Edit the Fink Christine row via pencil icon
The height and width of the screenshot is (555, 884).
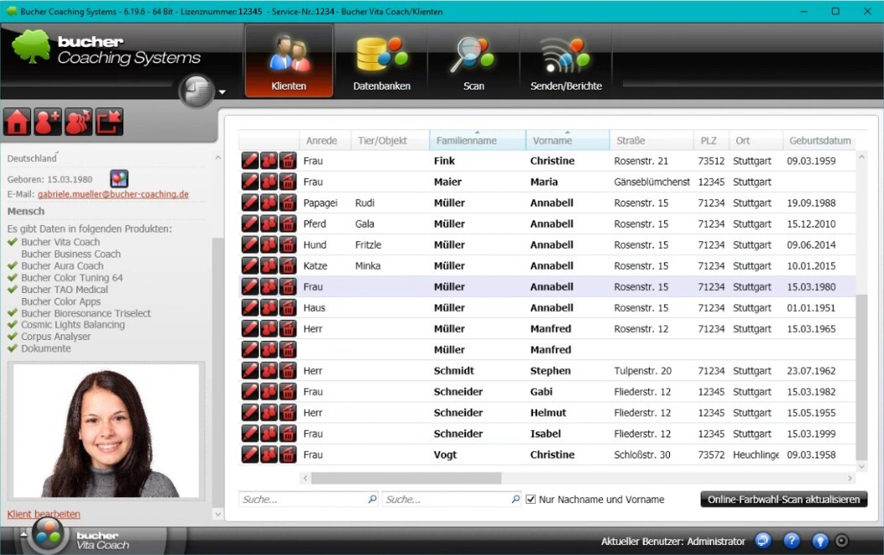250,160
